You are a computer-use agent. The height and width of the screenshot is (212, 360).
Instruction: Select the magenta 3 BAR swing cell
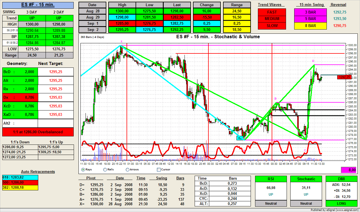tap(310, 12)
